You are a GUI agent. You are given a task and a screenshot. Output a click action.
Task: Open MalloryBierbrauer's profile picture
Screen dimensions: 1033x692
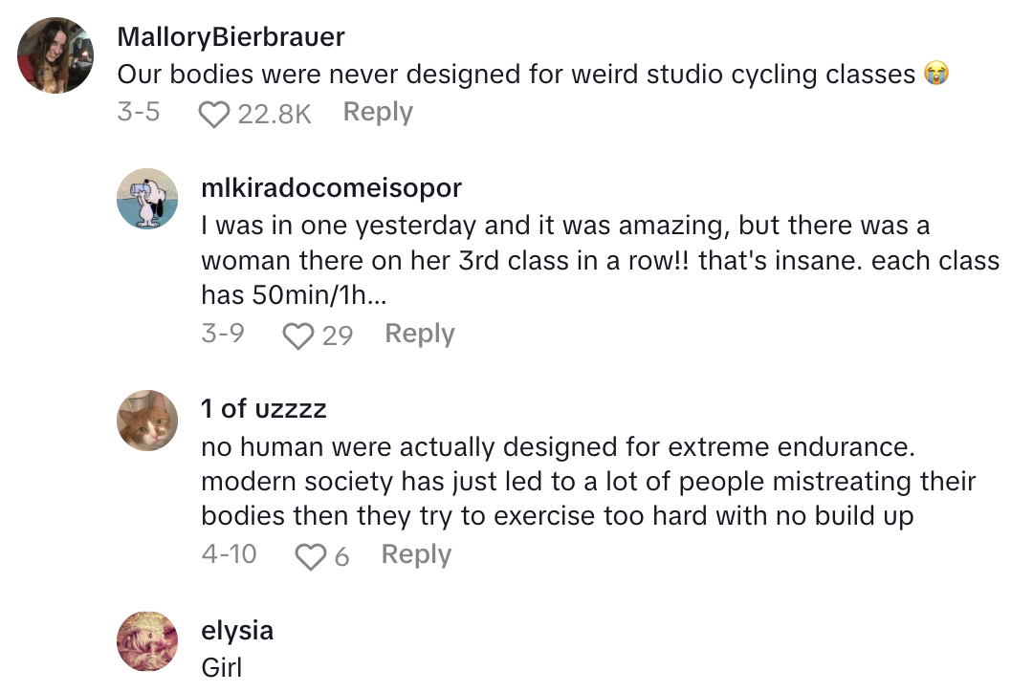[55, 54]
